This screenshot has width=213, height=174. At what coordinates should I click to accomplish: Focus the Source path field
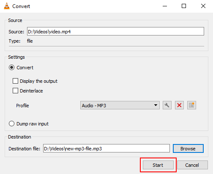click(x=115, y=31)
